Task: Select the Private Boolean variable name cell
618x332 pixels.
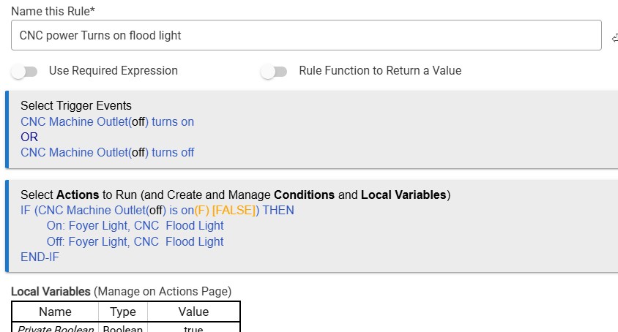Action: tap(55, 328)
